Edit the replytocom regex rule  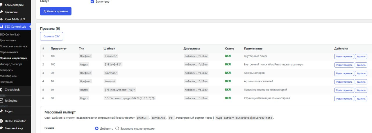coord(344,90)
